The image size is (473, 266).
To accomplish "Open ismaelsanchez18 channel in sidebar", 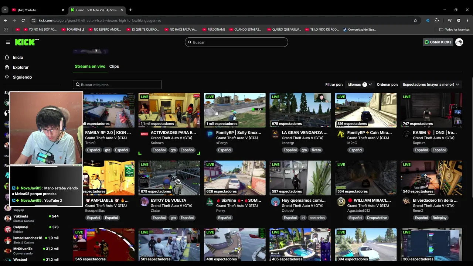I will pyautogui.click(x=31, y=240).
